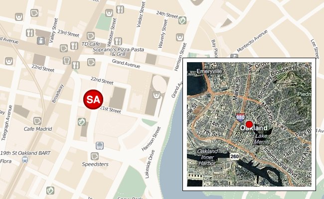Select the Oakland Inner Harbor label

point(207,157)
